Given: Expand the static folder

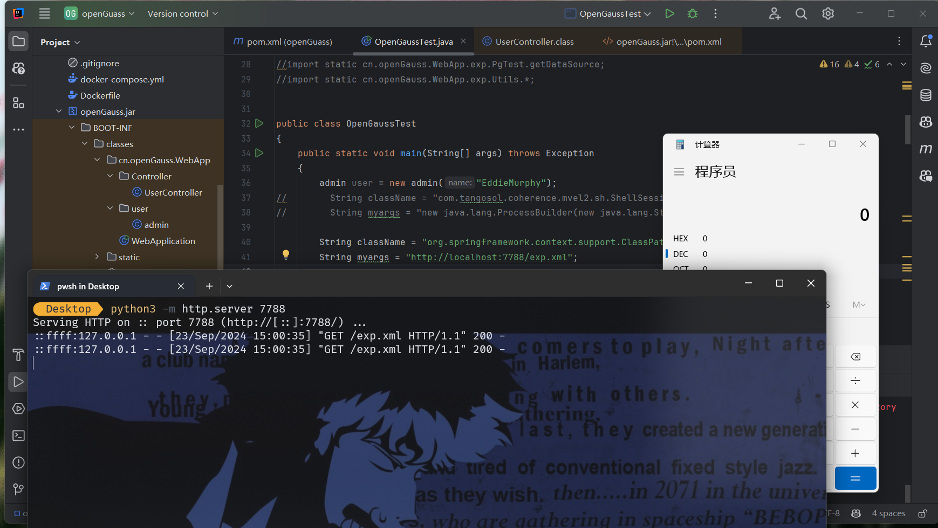Looking at the screenshot, I should 97,257.
